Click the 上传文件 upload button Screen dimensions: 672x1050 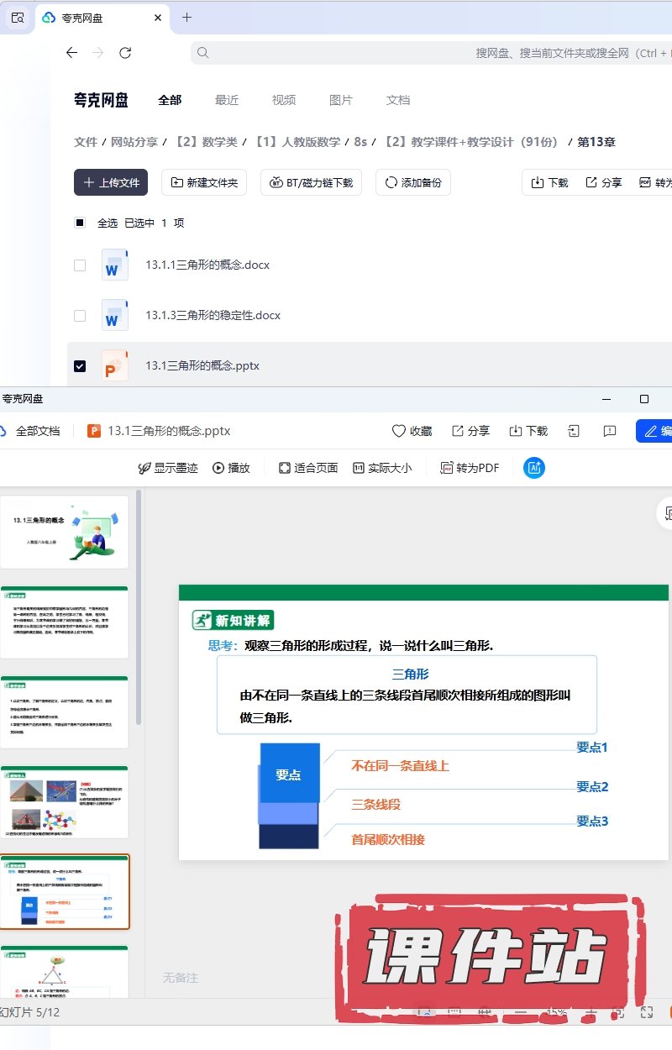pos(111,182)
